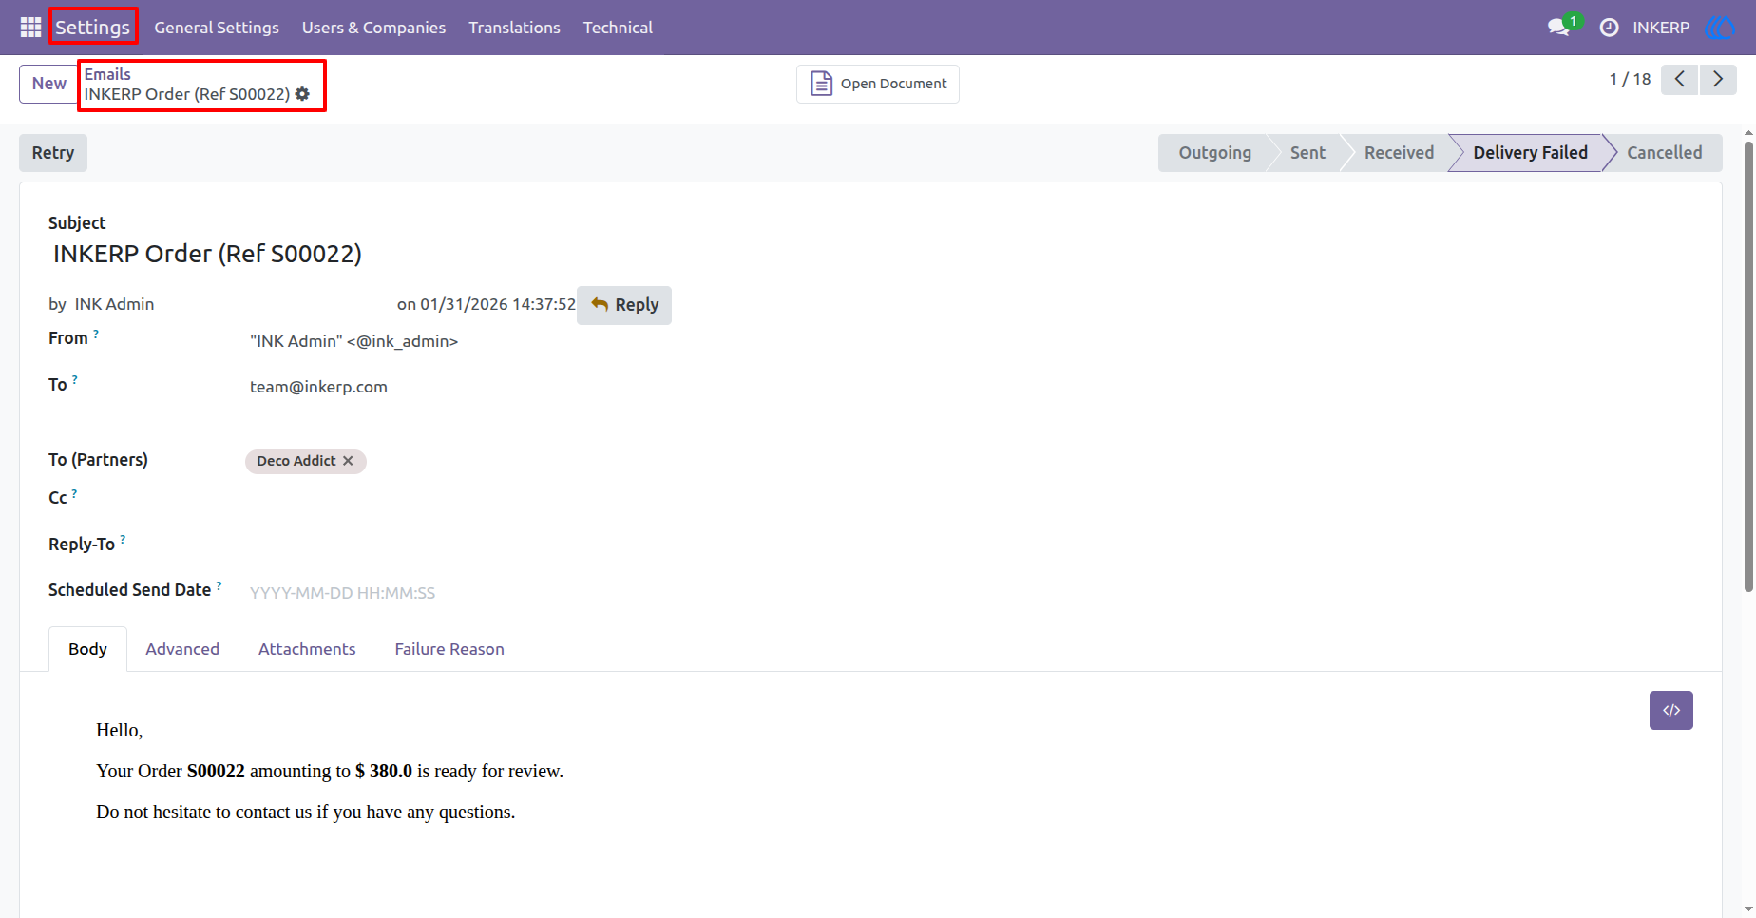Click the INK Admin author name
The height and width of the screenshot is (918, 1756).
click(x=114, y=304)
